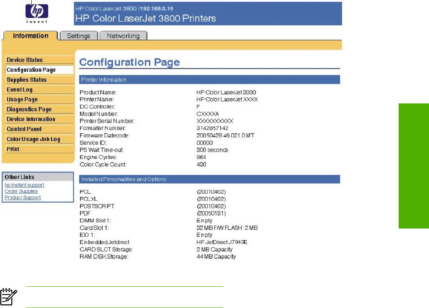The height and width of the screenshot is (308, 429).
Task: Click the Other Links header
Action: [38, 177]
